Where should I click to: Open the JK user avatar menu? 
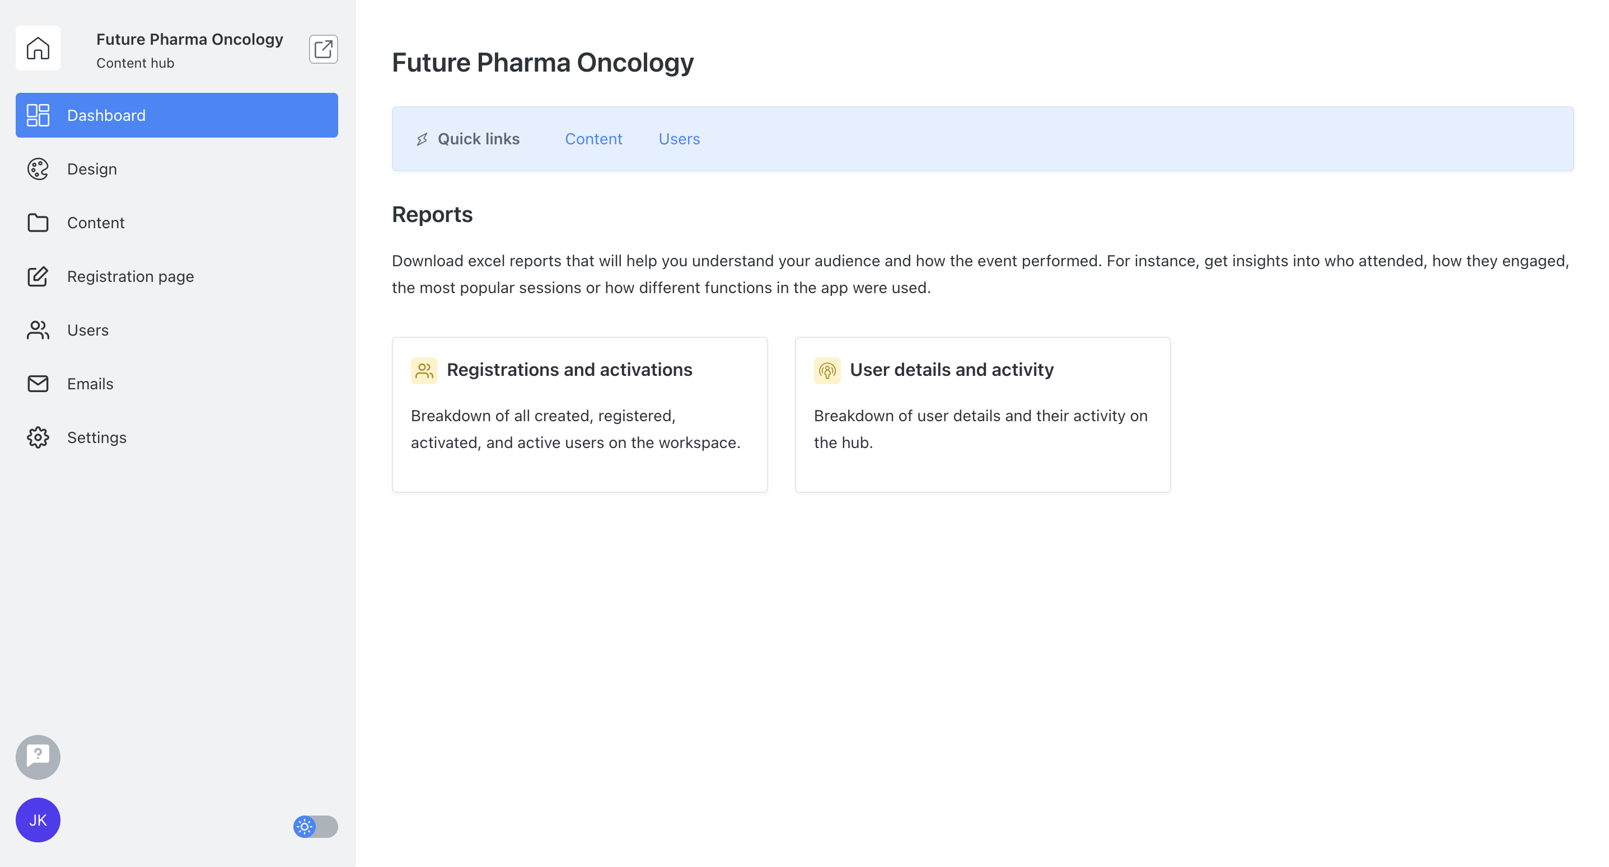pos(38,820)
